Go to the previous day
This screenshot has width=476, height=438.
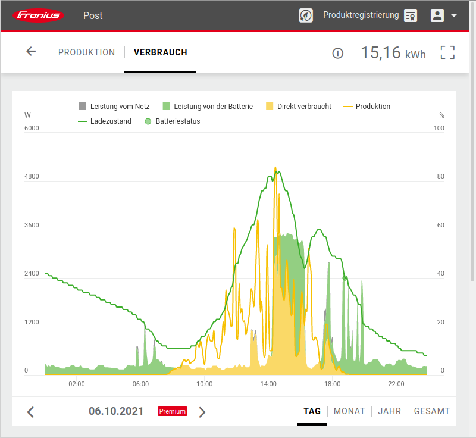click(x=31, y=411)
